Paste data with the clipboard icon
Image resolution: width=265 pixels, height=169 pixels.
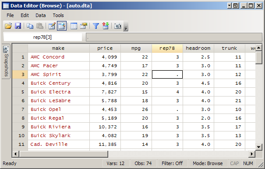(40, 26)
